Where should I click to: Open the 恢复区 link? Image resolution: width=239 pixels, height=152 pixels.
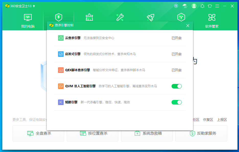(208, 120)
